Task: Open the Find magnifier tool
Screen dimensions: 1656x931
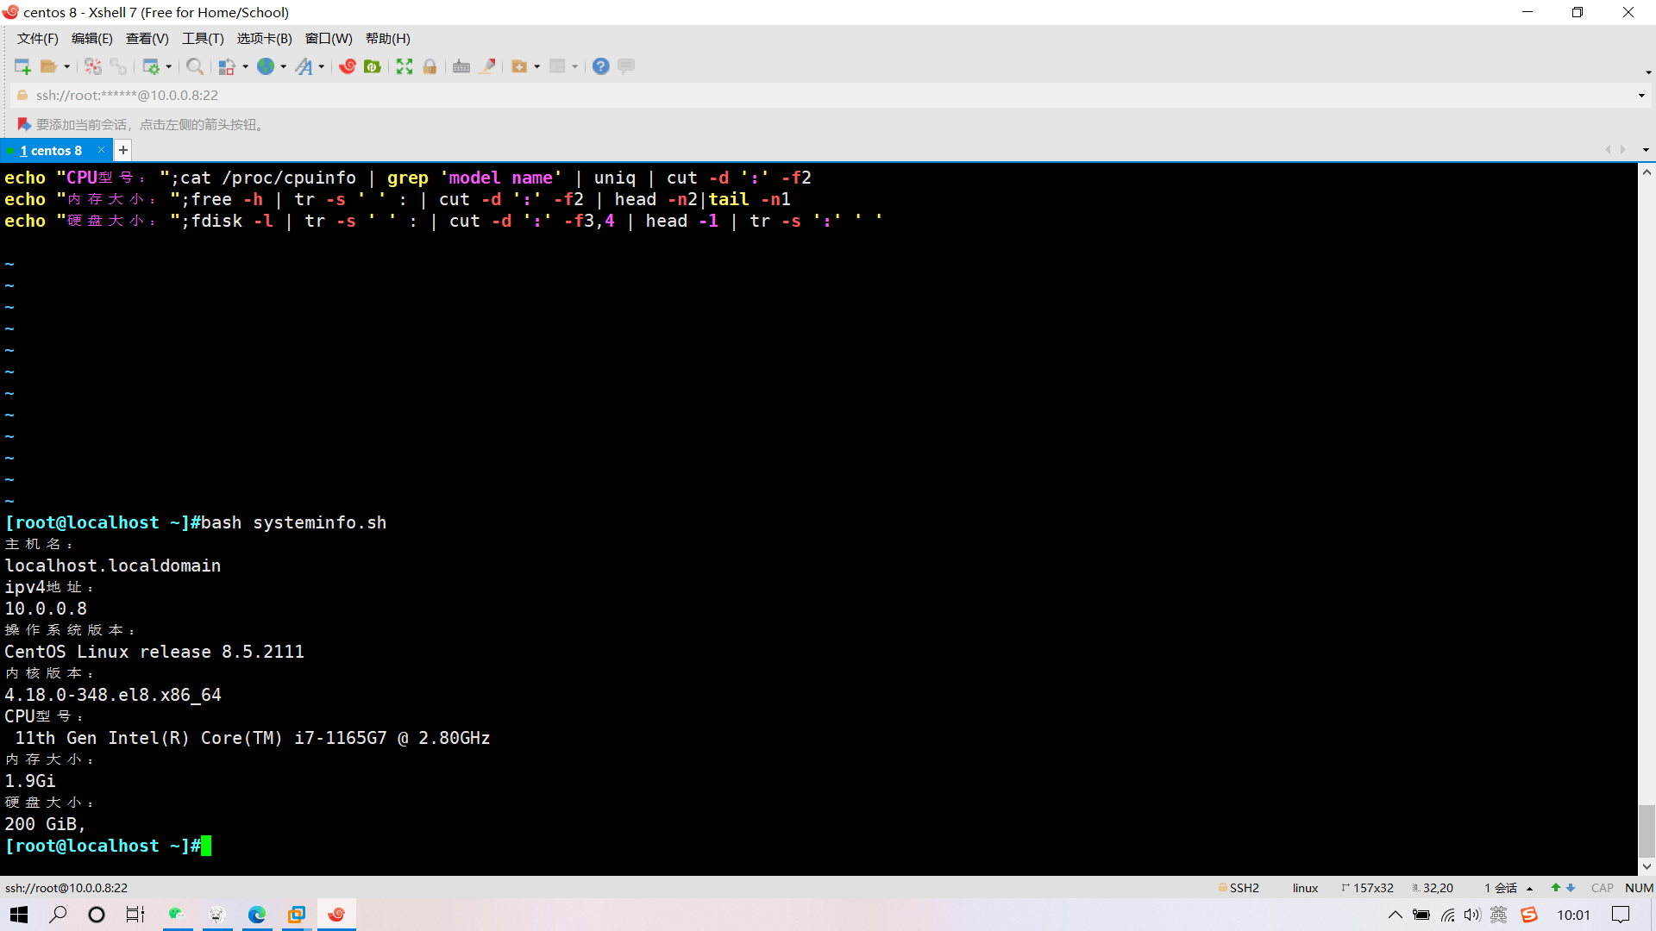Action: tap(195, 66)
